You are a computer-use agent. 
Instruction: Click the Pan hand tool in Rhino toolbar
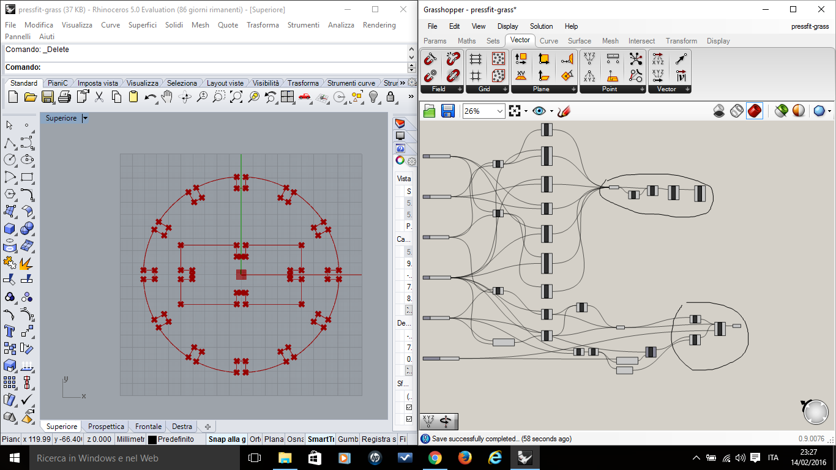(x=167, y=97)
